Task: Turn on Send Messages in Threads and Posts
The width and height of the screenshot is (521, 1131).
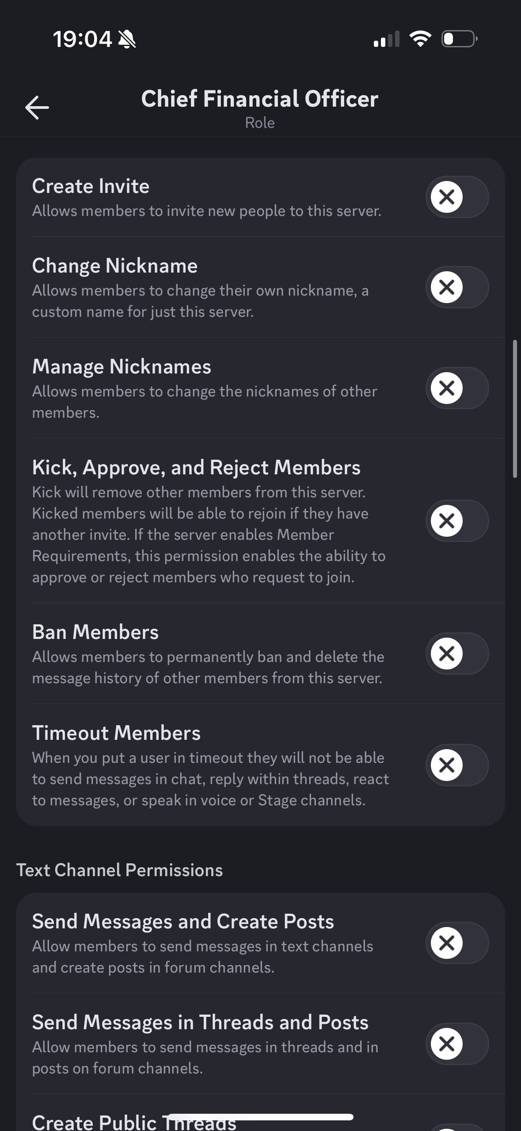Action: tap(457, 1044)
